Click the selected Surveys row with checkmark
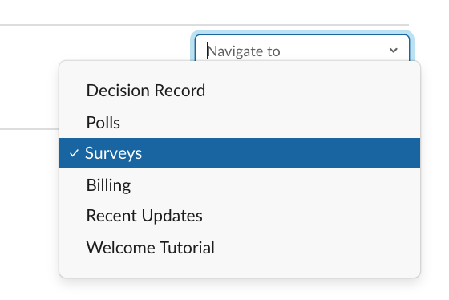Screen dimensions: 449x300 point(240,153)
